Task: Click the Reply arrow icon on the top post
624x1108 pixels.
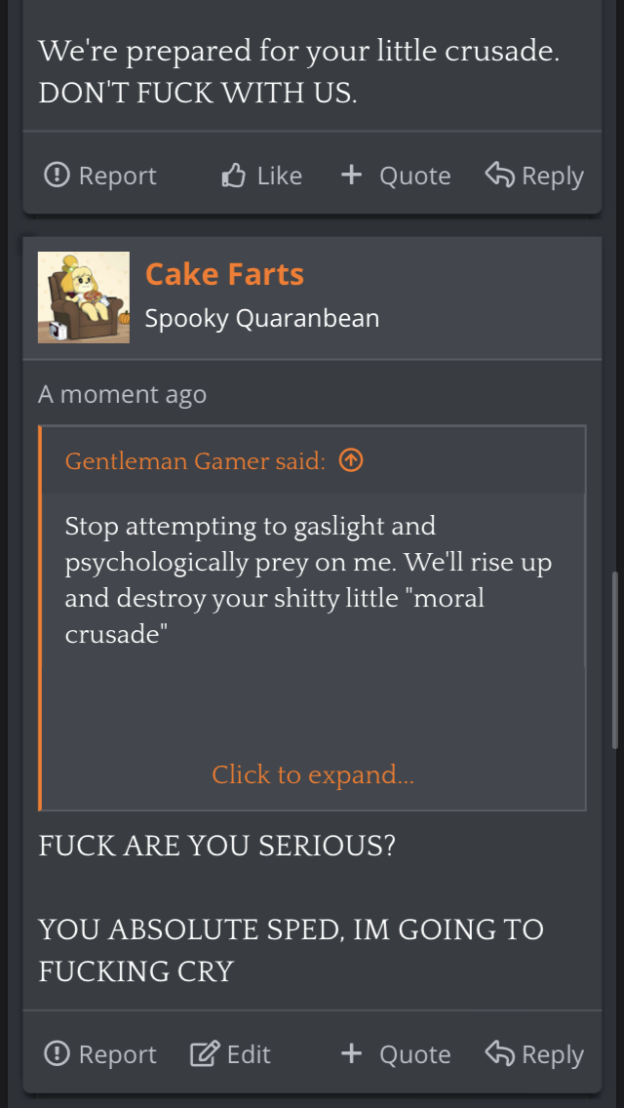Action: point(499,175)
